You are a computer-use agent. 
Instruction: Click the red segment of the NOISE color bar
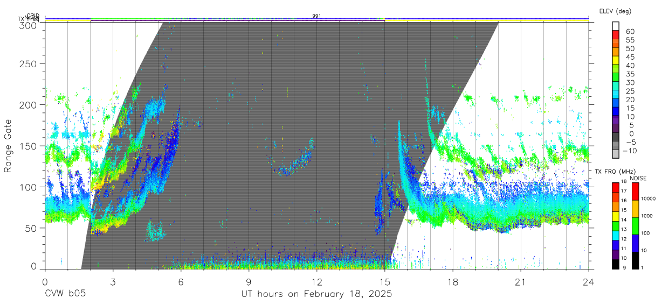(x=635, y=191)
